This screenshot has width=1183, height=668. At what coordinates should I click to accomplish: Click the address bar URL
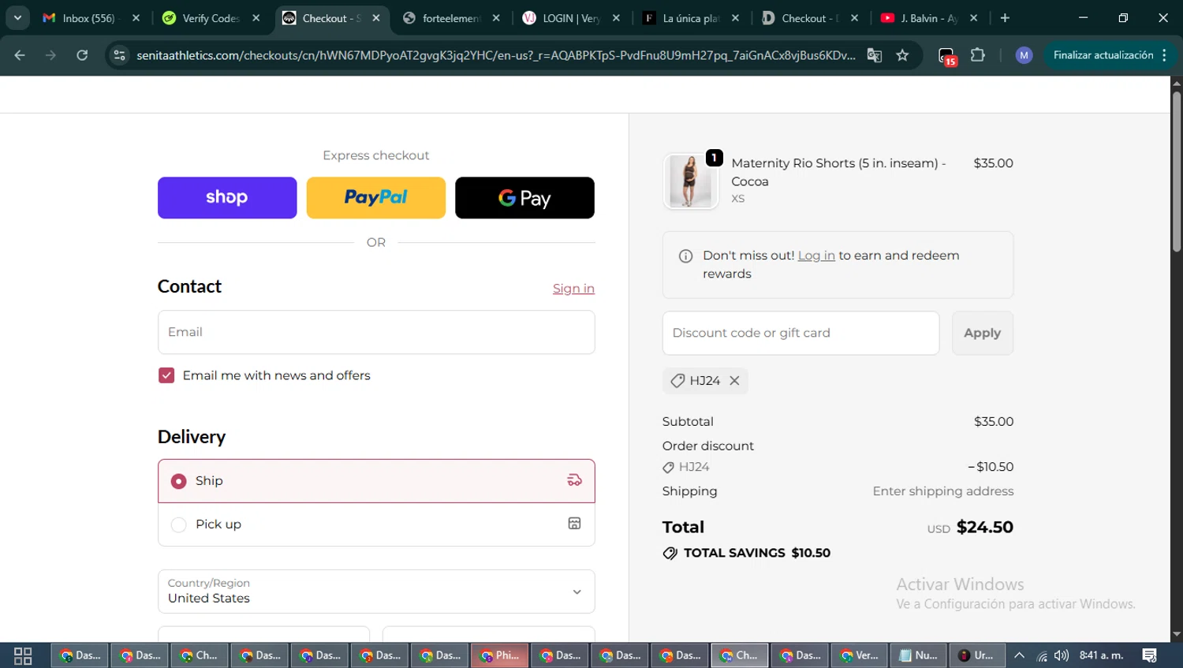point(495,55)
